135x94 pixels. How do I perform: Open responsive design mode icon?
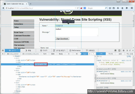tap(119, 50)
